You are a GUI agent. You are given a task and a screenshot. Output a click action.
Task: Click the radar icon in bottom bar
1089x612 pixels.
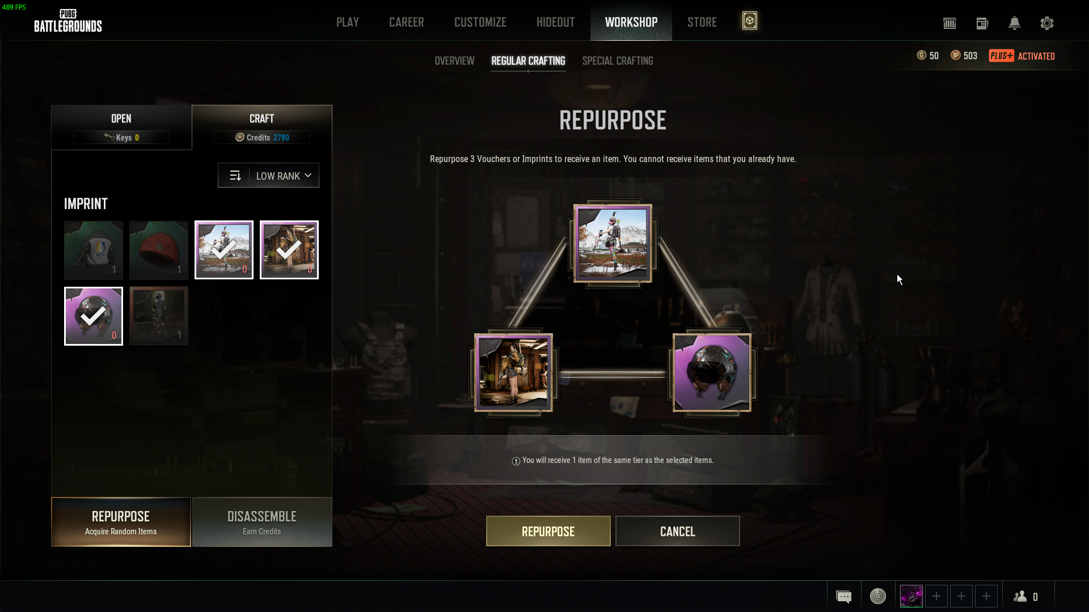(x=878, y=596)
